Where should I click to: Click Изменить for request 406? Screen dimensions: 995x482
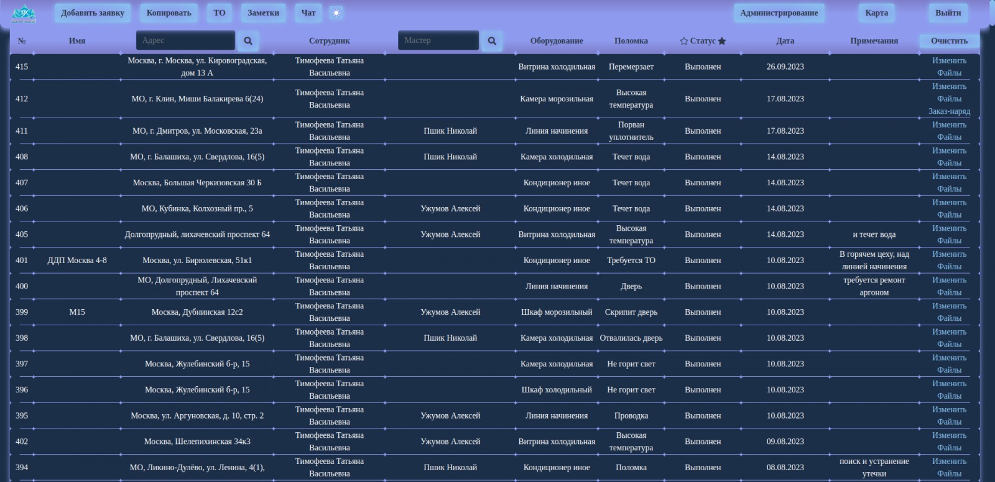(950, 203)
